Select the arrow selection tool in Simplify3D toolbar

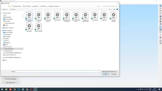coord(160,6)
